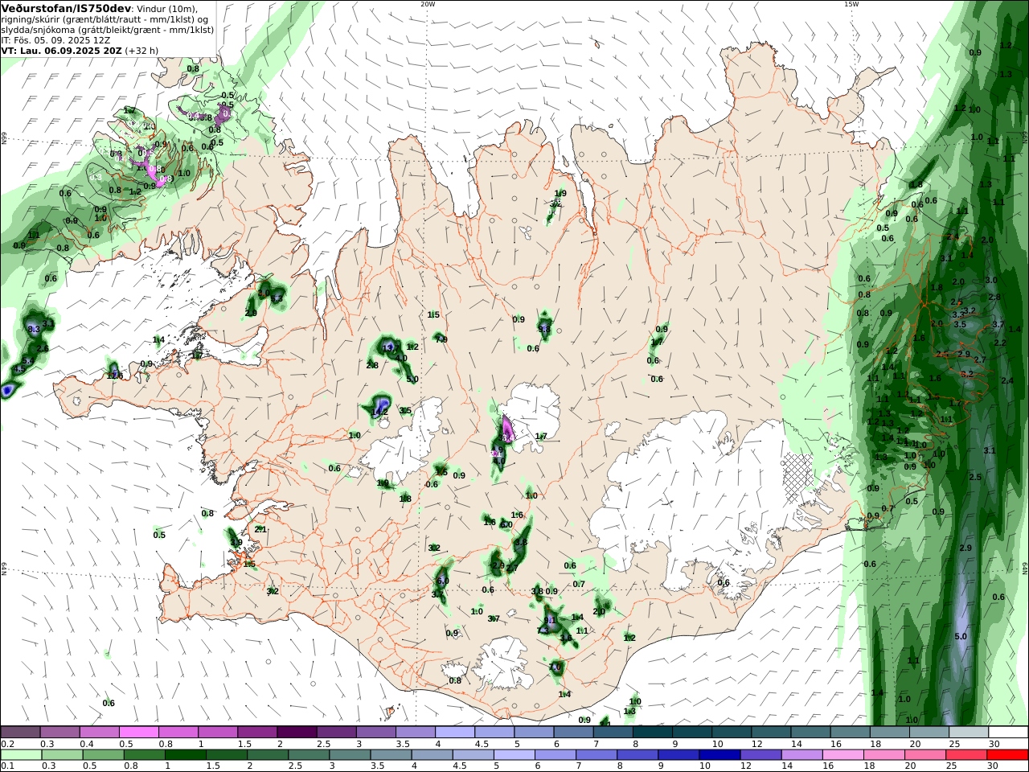Pick the darkest purple 2–2.5 snow swatch
This screenshot has width=1029, height=772.
click(297, 733)
